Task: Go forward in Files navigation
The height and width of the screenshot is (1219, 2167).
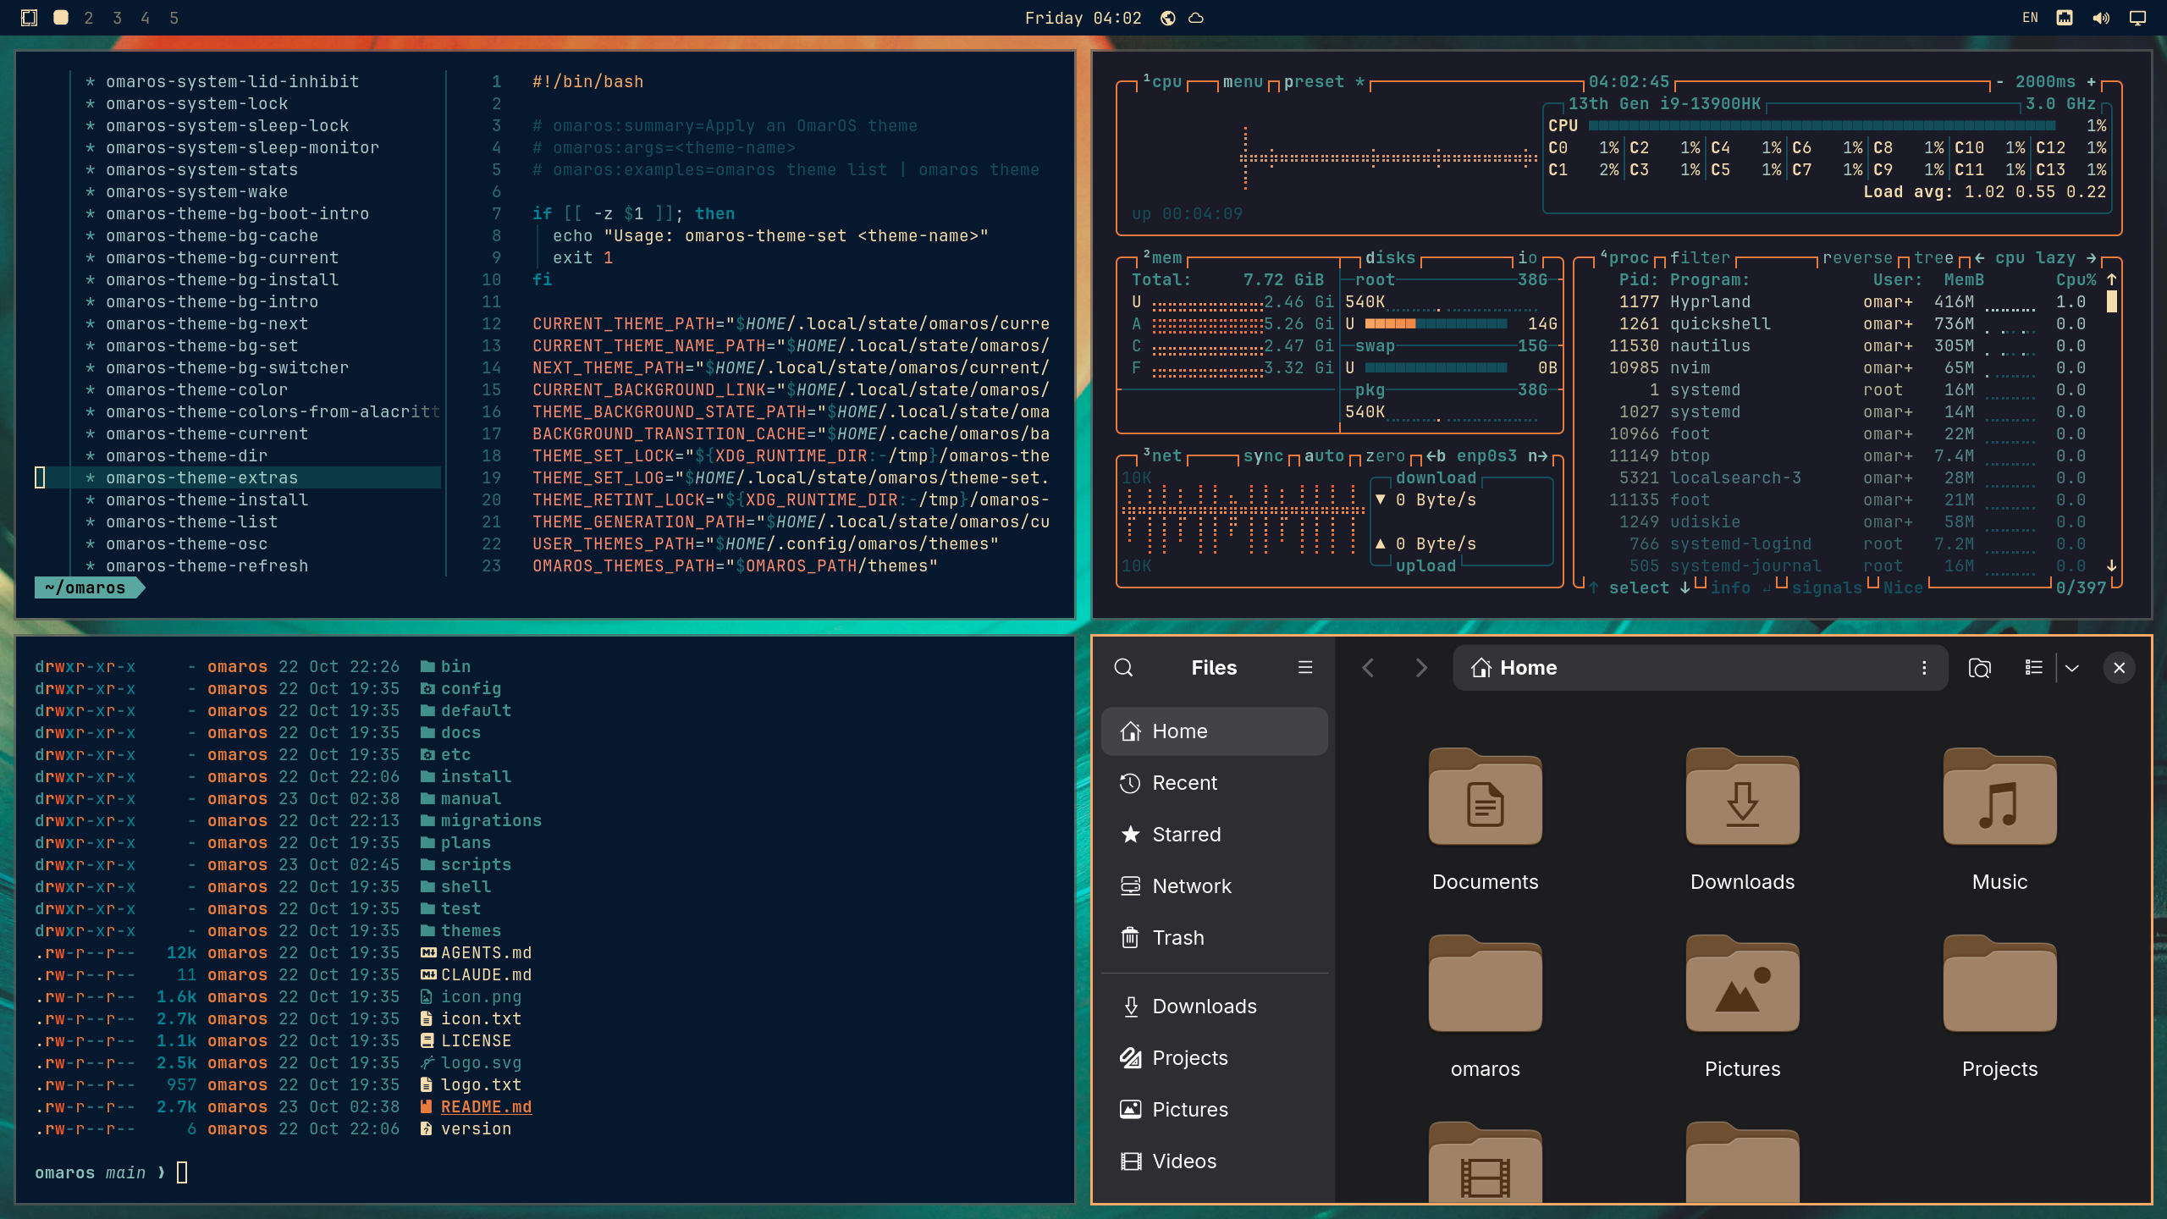Action: (x=1421, y=668)
